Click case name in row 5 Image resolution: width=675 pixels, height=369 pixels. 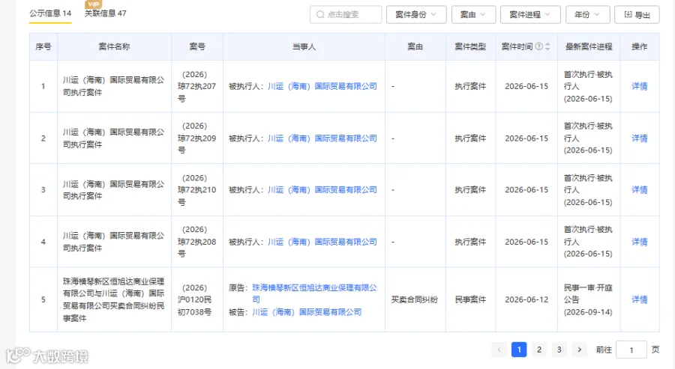(114, 299)
